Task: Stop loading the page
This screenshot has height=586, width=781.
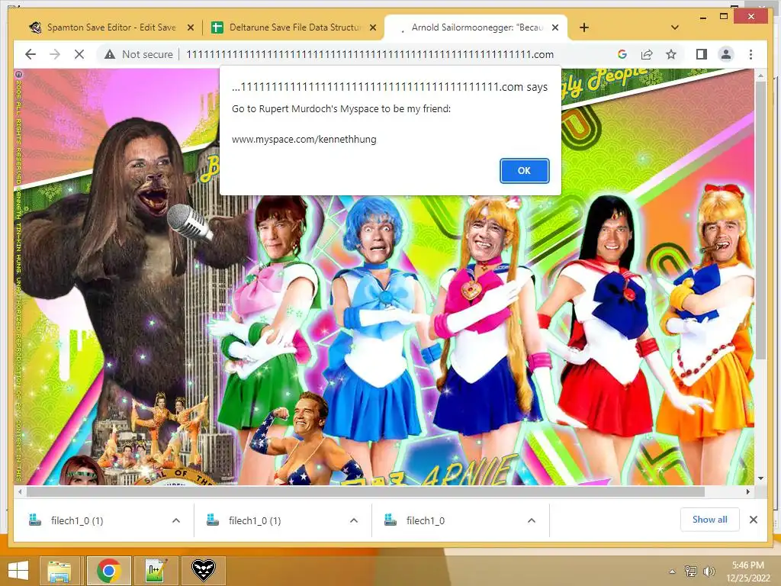Action: [79, 54]
